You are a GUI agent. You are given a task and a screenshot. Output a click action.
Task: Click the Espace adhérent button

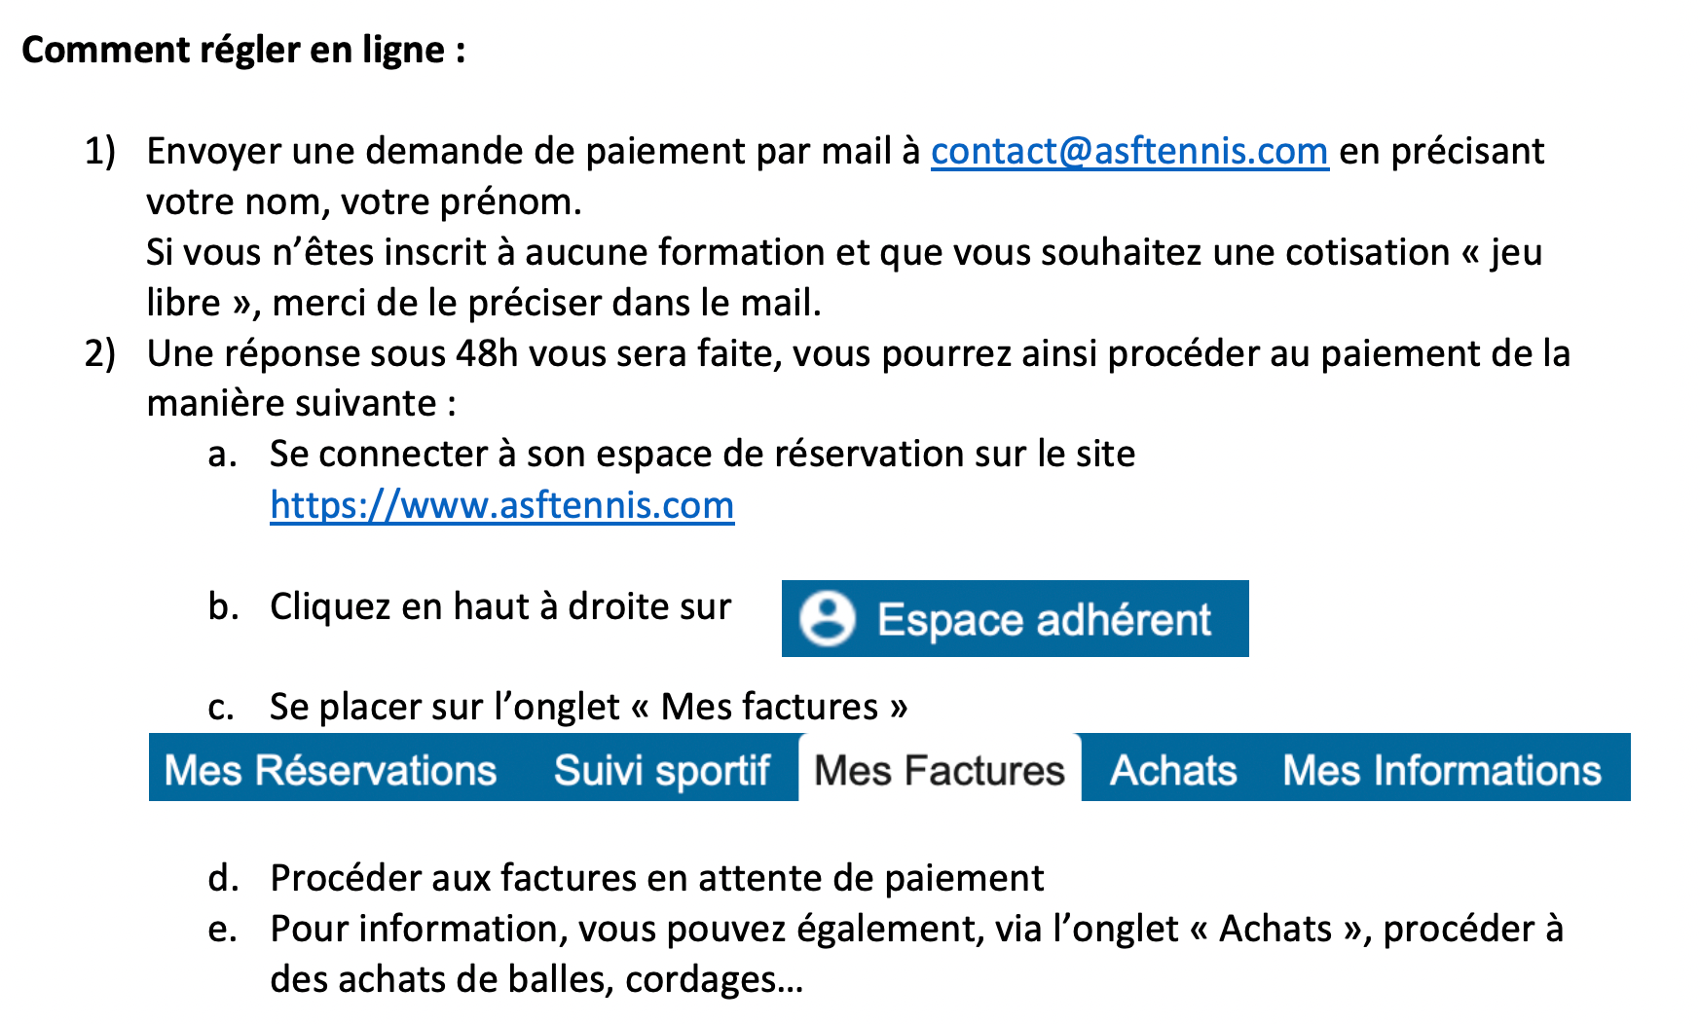click(x=1015, y=619)
